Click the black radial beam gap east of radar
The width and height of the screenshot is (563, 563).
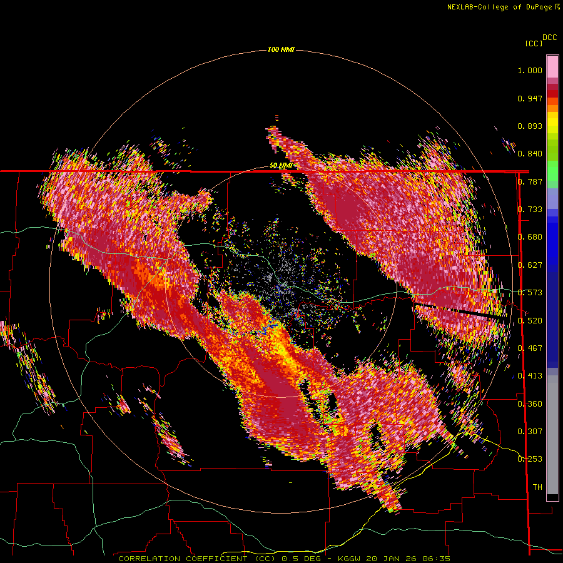tap(459, 312)
